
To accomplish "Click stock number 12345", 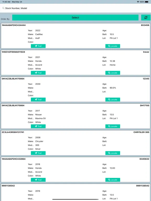I will [x=146, y=79].
